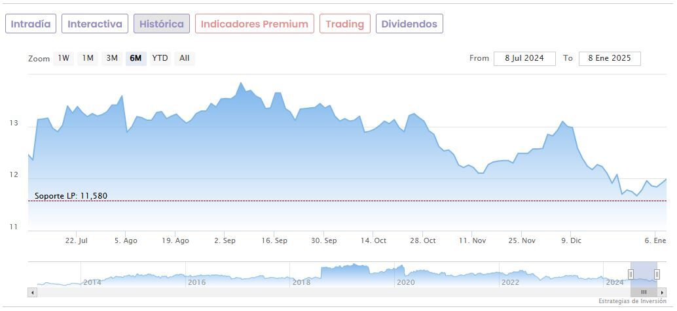Open Indicadores Premium section

(254, 24)
